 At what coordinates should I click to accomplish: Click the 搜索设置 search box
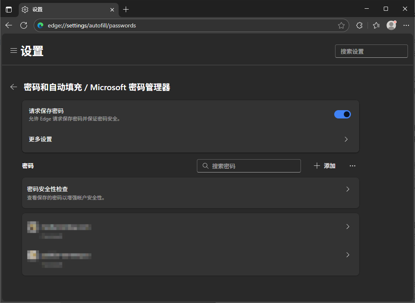[x=371, y=51]
